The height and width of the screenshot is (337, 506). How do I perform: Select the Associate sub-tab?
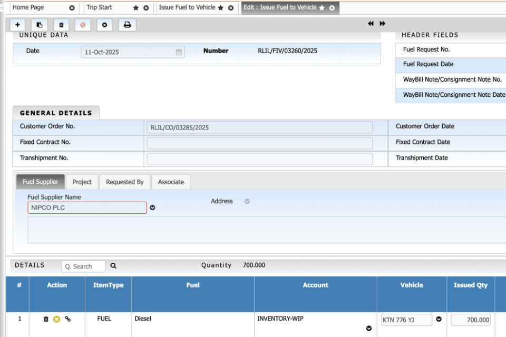point(171,182)
